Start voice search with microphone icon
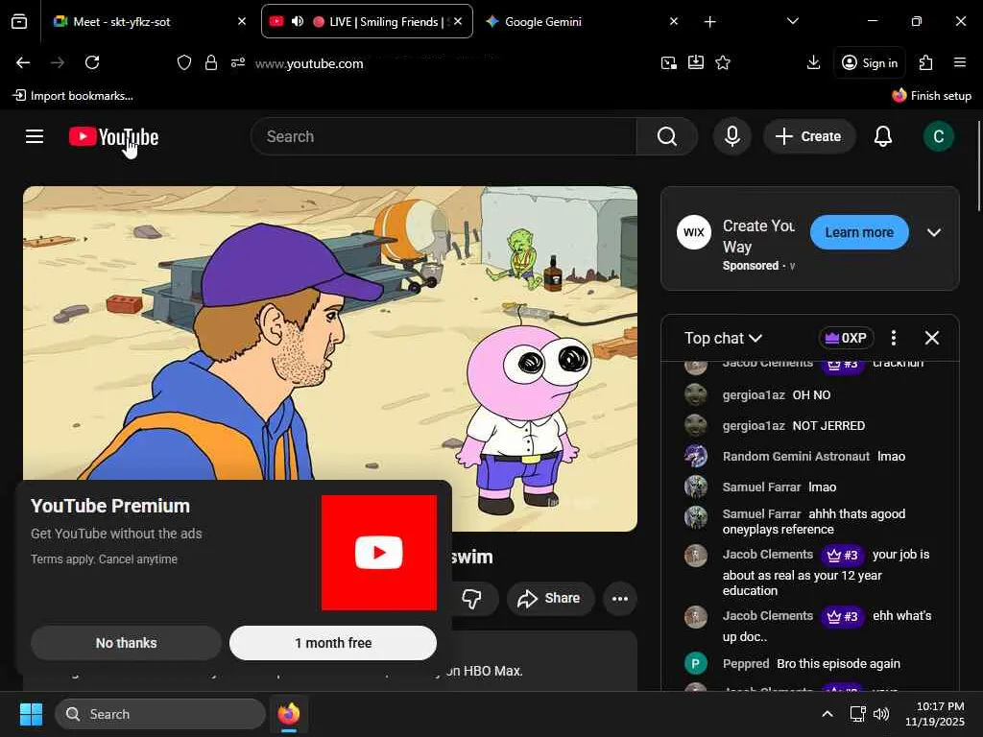Screen dimensions: 983x737 coord(731,136)
